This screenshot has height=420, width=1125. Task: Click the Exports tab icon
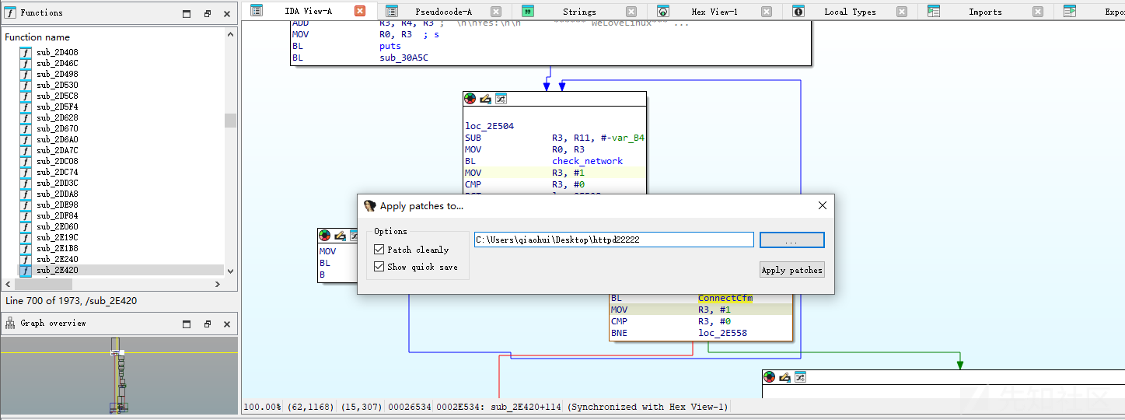click(x=1070, y=11)
